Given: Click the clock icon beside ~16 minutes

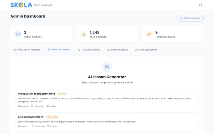Looking at the screenshot, I should coord(32,106).
